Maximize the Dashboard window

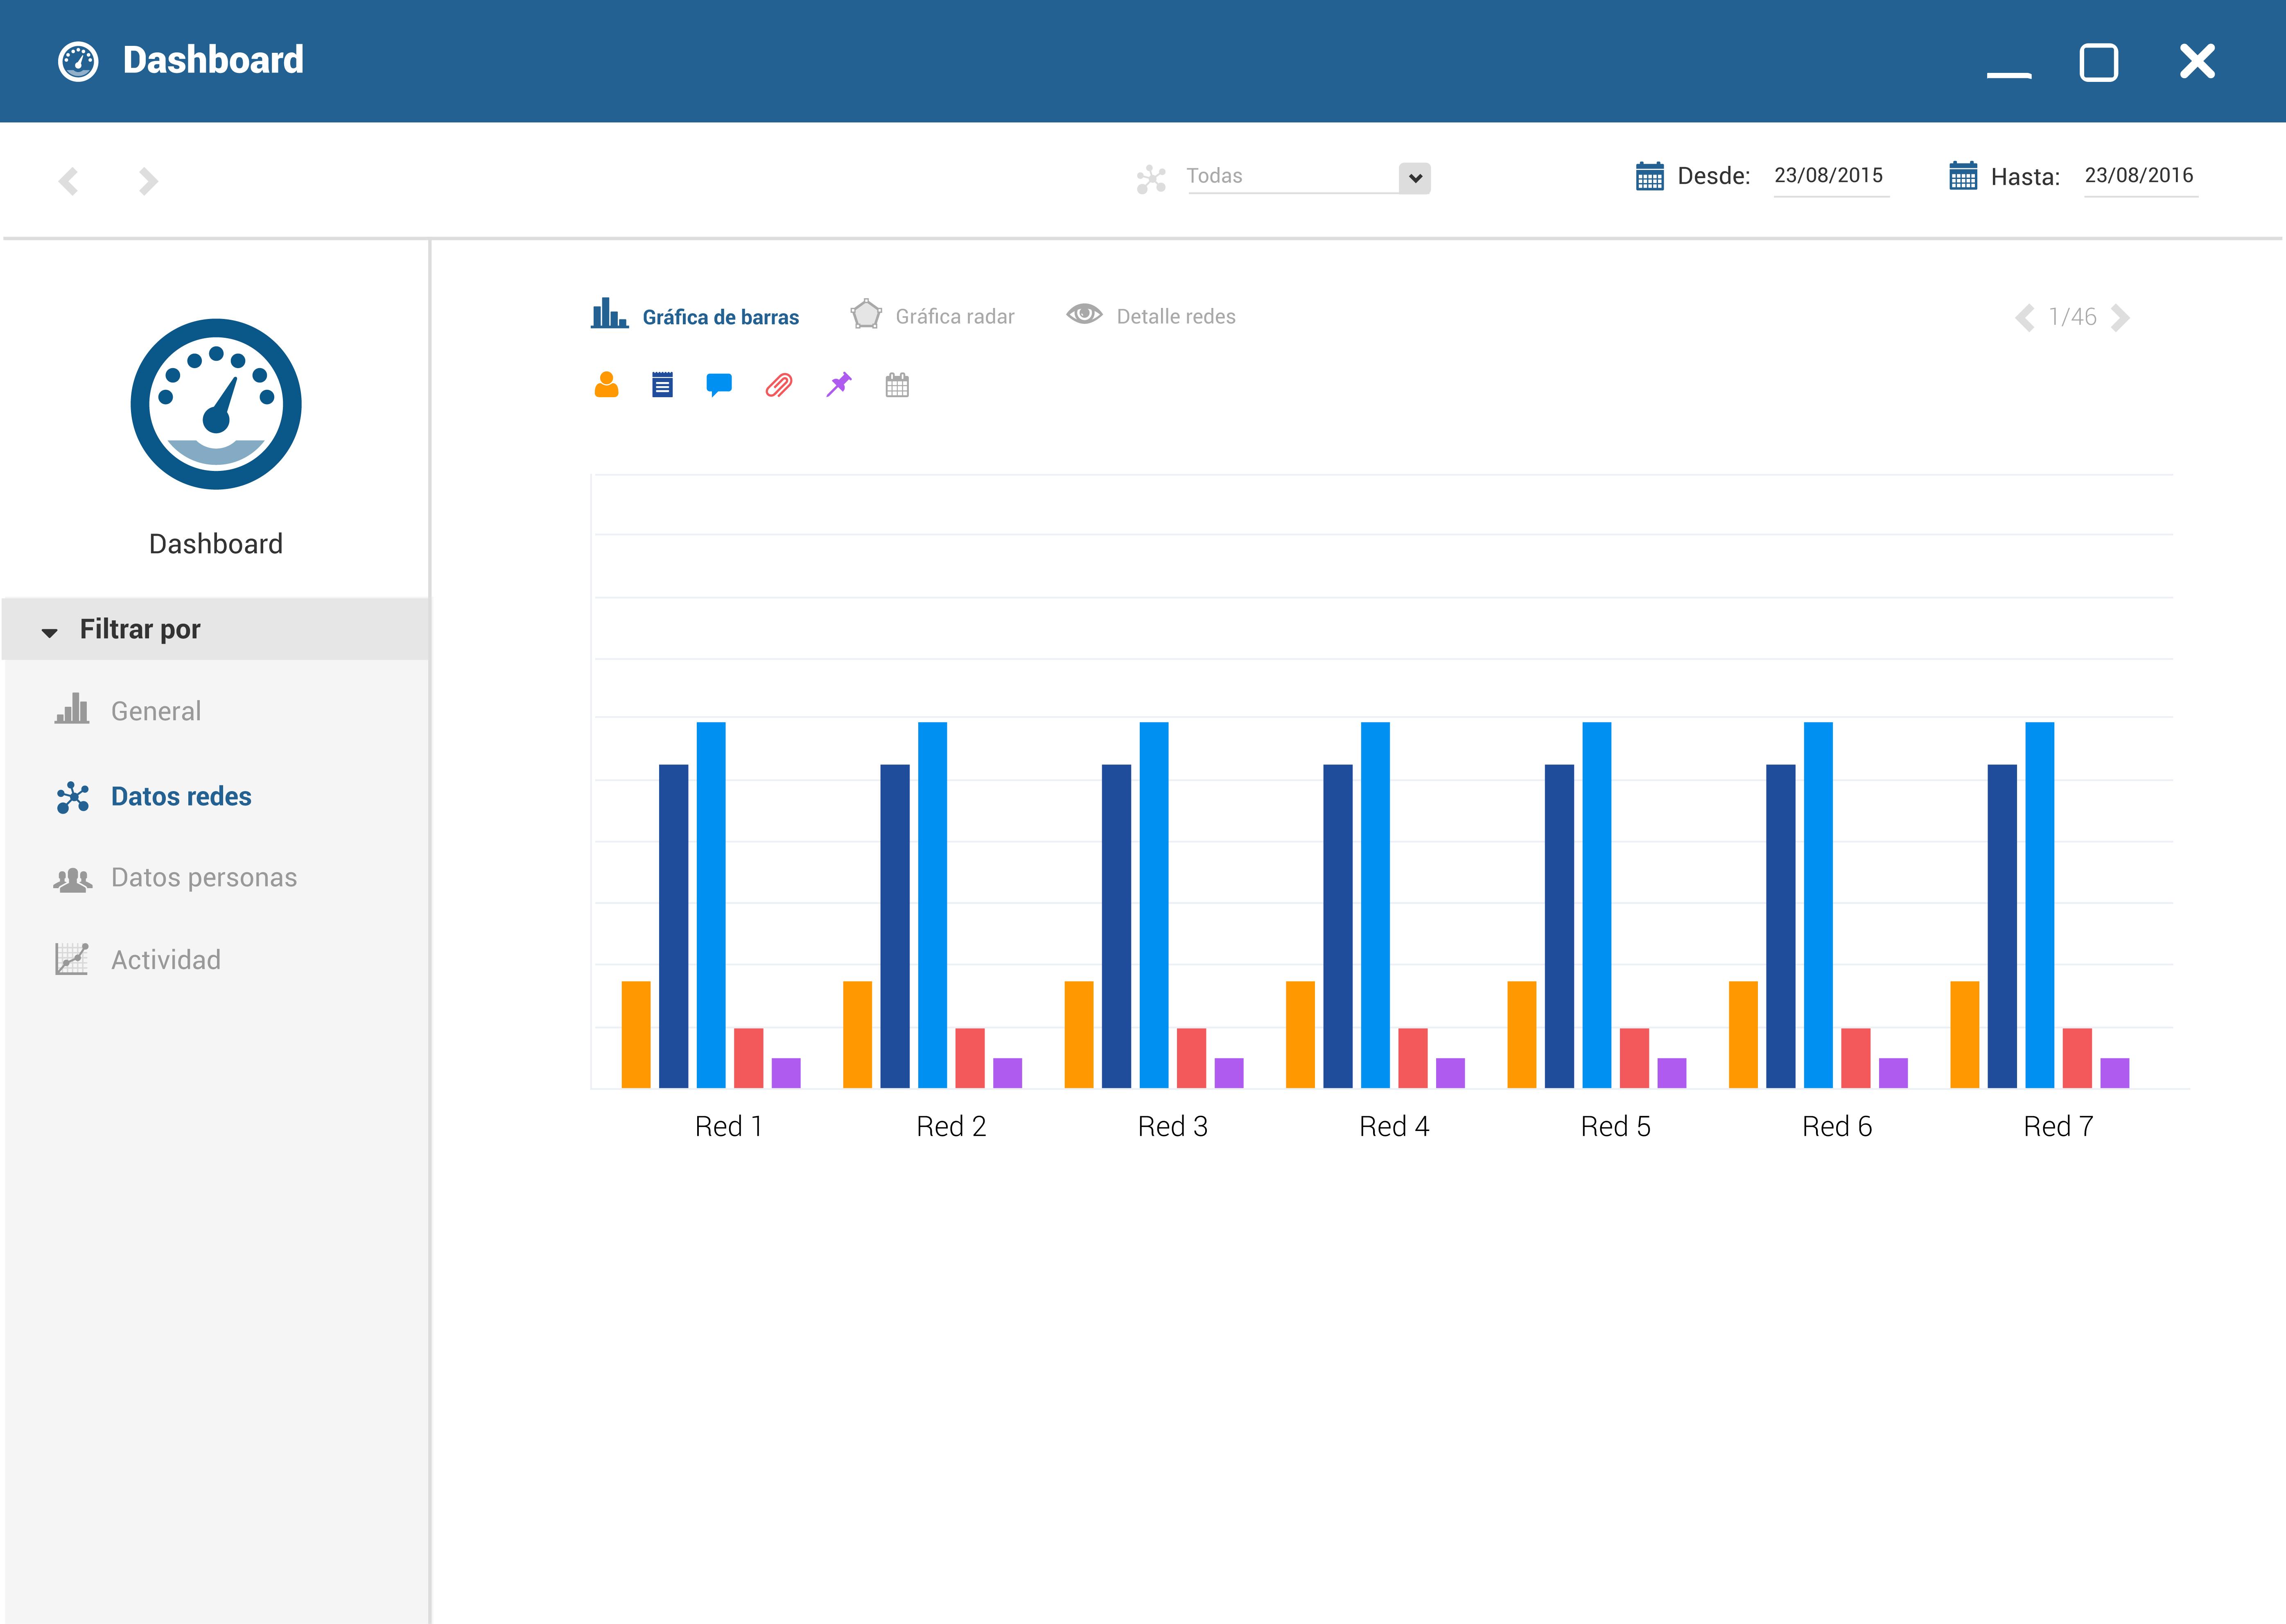(x=2099, y=62)
